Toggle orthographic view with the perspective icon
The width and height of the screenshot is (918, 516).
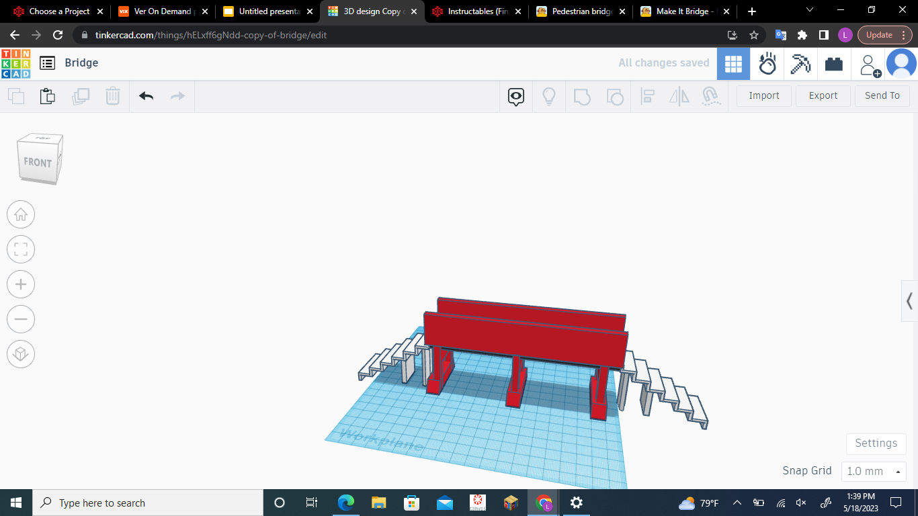pos(21,354)
